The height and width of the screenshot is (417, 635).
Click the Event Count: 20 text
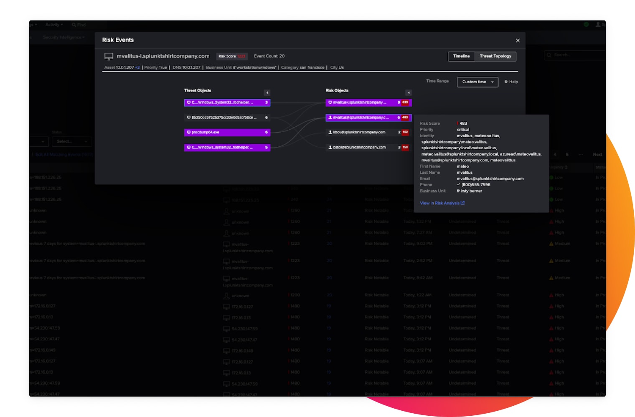(x=269, y=56)
